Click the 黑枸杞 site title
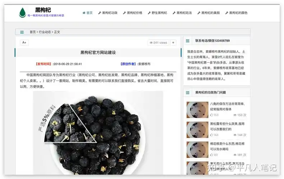This screenshot has height=179, width=284. tap(43, 10)
